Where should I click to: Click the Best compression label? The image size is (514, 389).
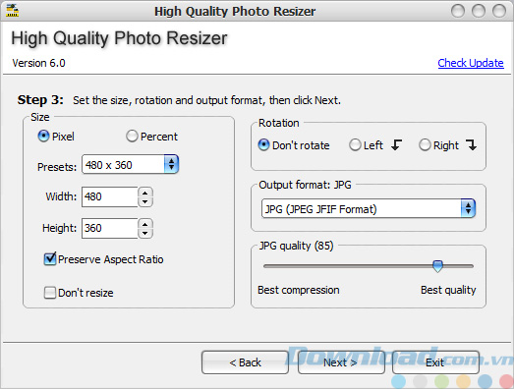tap(299, 290)
